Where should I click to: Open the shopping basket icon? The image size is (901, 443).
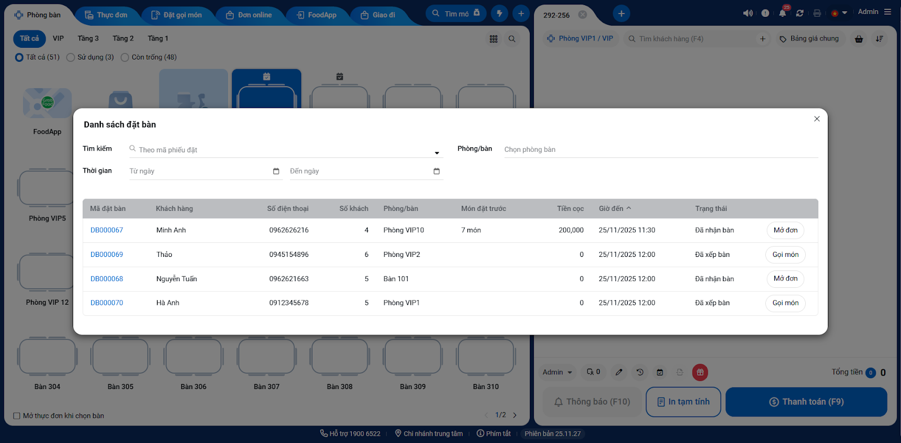859,39
